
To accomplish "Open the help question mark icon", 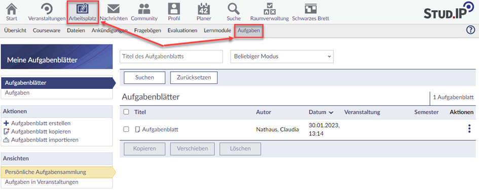I will (471, 30).
